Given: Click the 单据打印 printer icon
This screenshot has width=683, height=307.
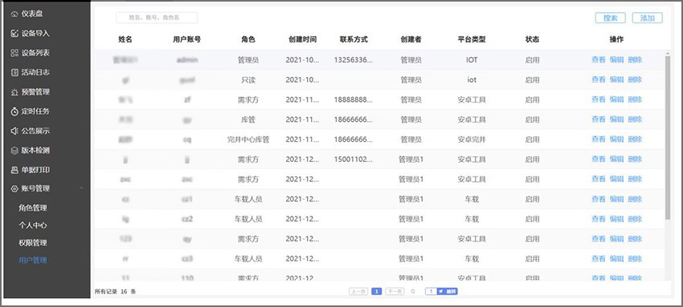Looking at the screenshot, I should click(14, 170).
